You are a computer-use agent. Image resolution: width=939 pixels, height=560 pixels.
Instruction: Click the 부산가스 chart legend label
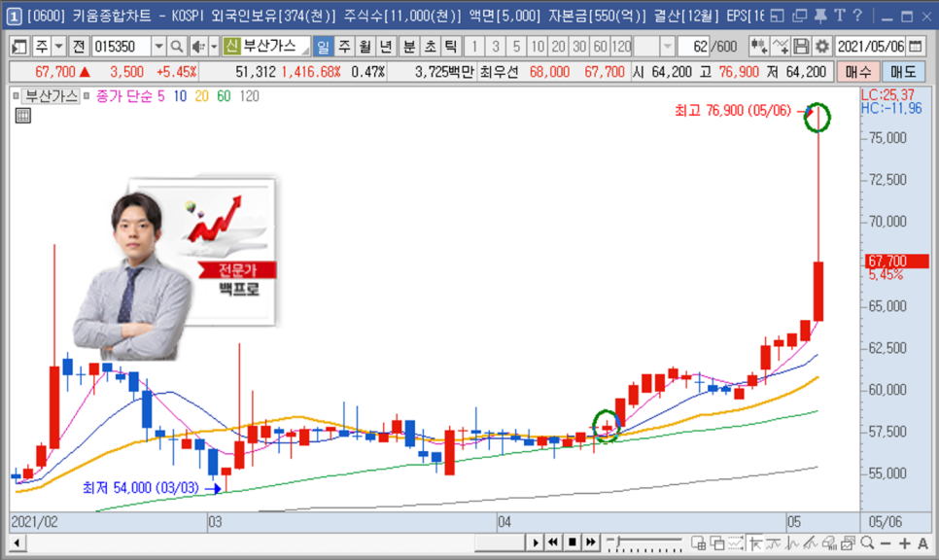(x=52, y=96)
